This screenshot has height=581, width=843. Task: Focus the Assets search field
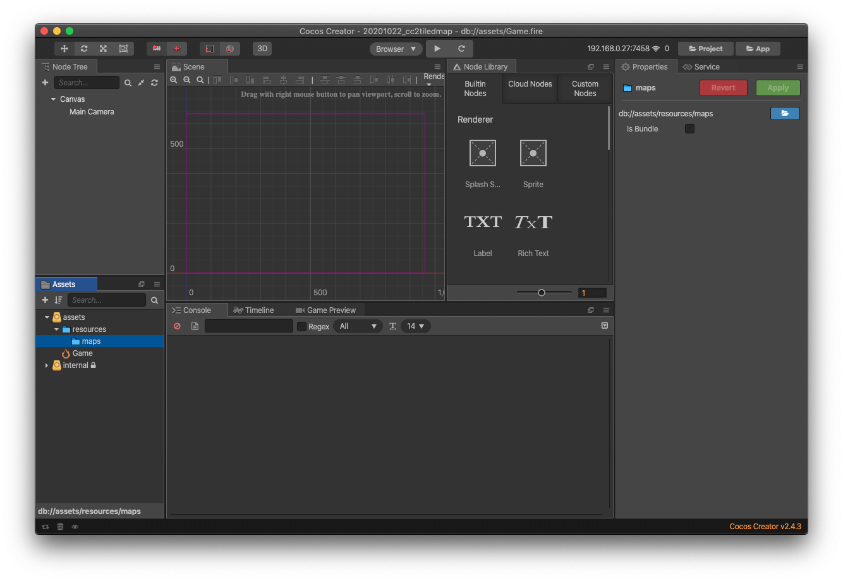point(106,300)
